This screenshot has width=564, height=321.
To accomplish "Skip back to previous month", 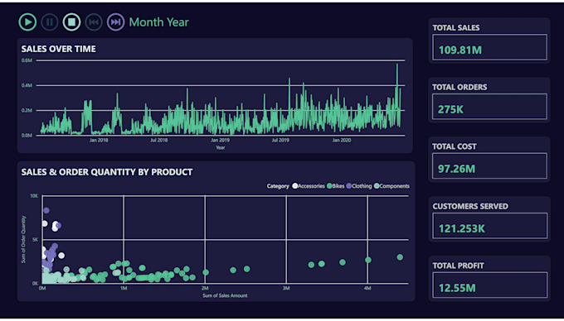I will point(94,22).
